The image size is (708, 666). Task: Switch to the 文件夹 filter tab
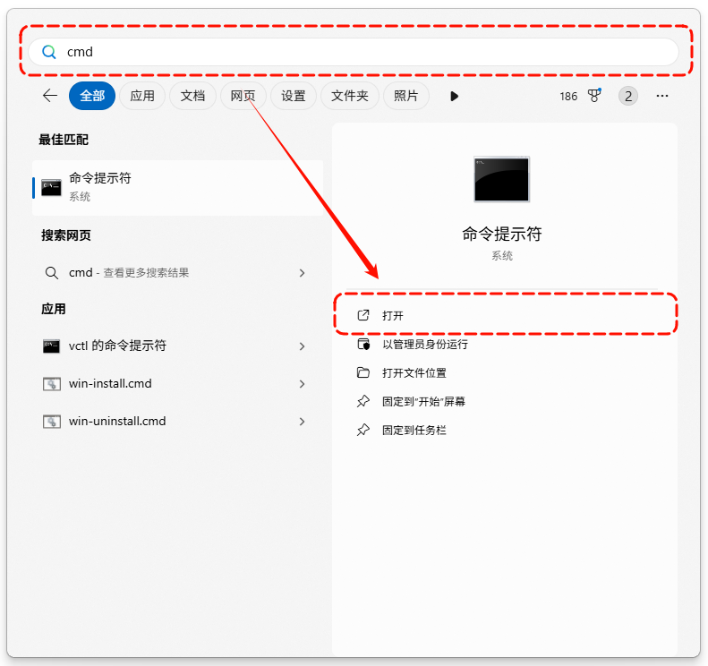pos(349,96)
